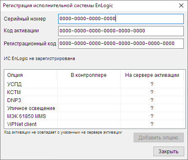
Task: Click question mark in Уличное освещение row
Action: pos(152,108)
